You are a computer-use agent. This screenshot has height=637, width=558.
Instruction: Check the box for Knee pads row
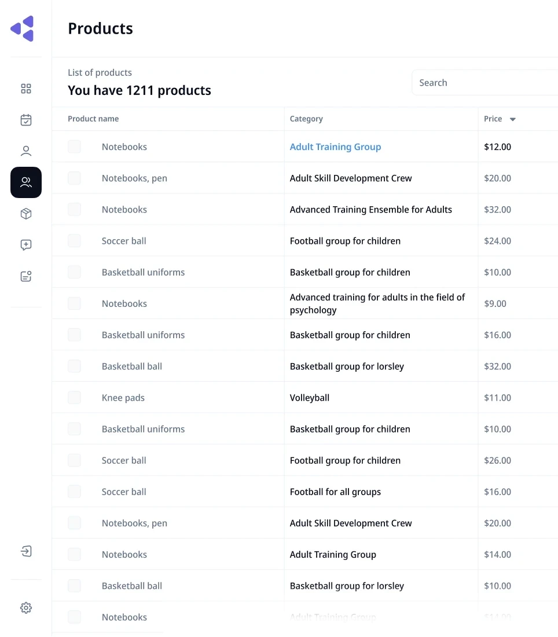74,398
